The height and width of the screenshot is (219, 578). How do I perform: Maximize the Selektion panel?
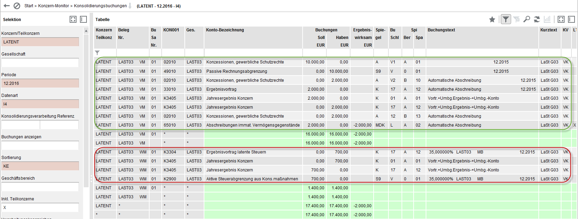(x=73, y=19)
